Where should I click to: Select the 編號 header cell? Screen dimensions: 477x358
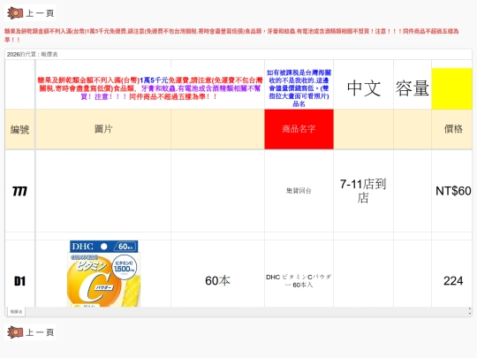19,129
